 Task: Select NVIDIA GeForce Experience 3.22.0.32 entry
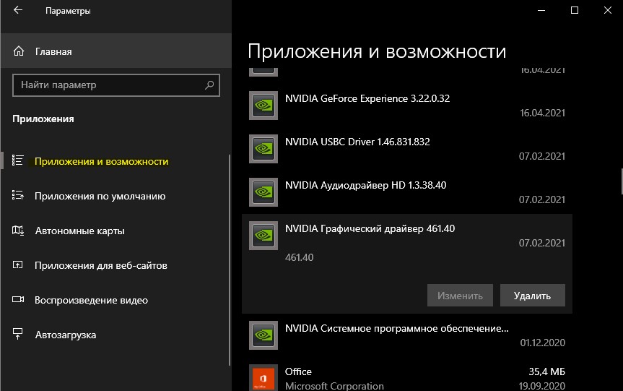[x=367, y=98]
